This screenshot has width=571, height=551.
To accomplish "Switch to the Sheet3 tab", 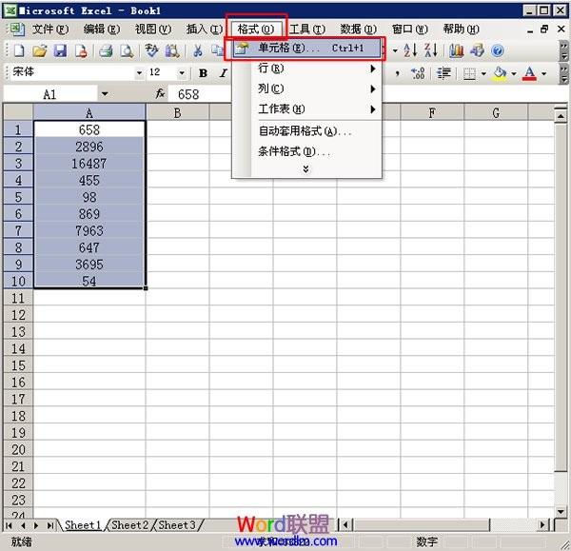I will tap(177, 525).
